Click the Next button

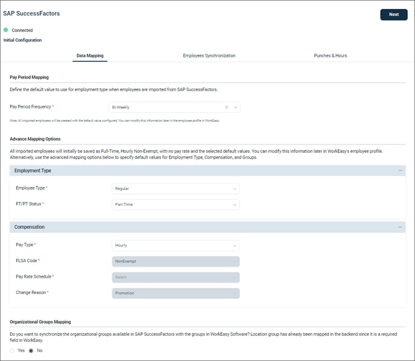click(x=394, y=14)
